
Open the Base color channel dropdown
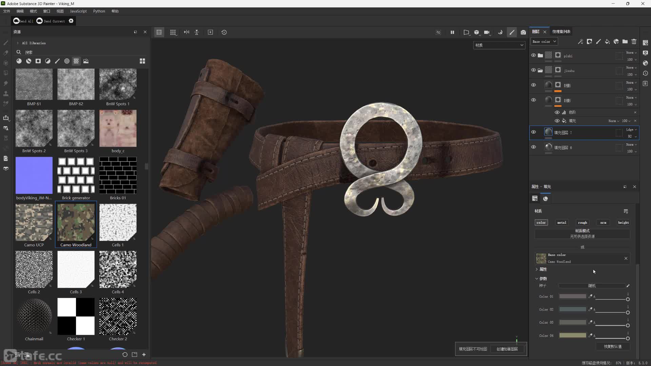click(544, 41)
